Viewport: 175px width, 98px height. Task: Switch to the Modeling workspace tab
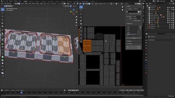pos(31,1)
